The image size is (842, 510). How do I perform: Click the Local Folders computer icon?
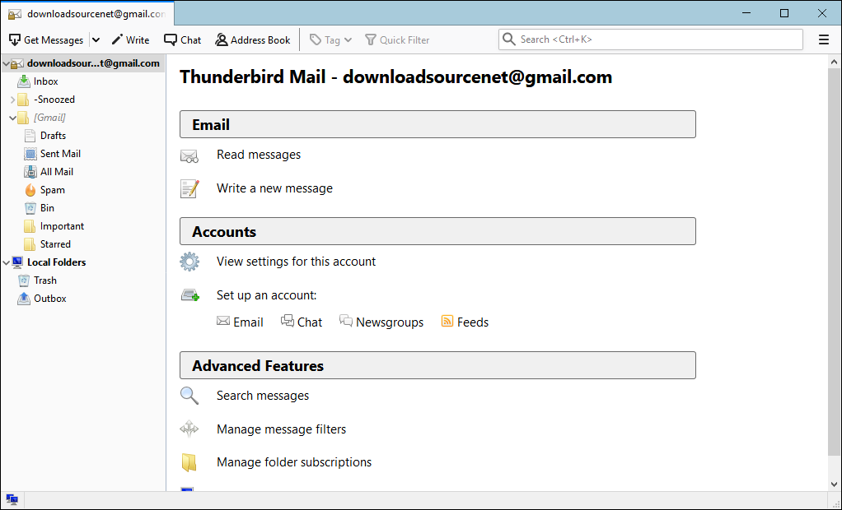pyautogui.click(x=17, y=262)
